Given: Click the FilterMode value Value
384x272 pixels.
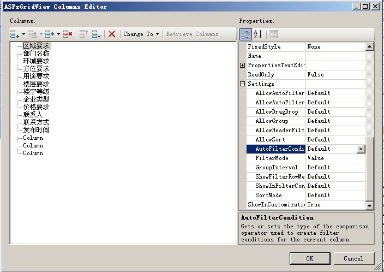Looking at the screenshot, I should 335,158.
